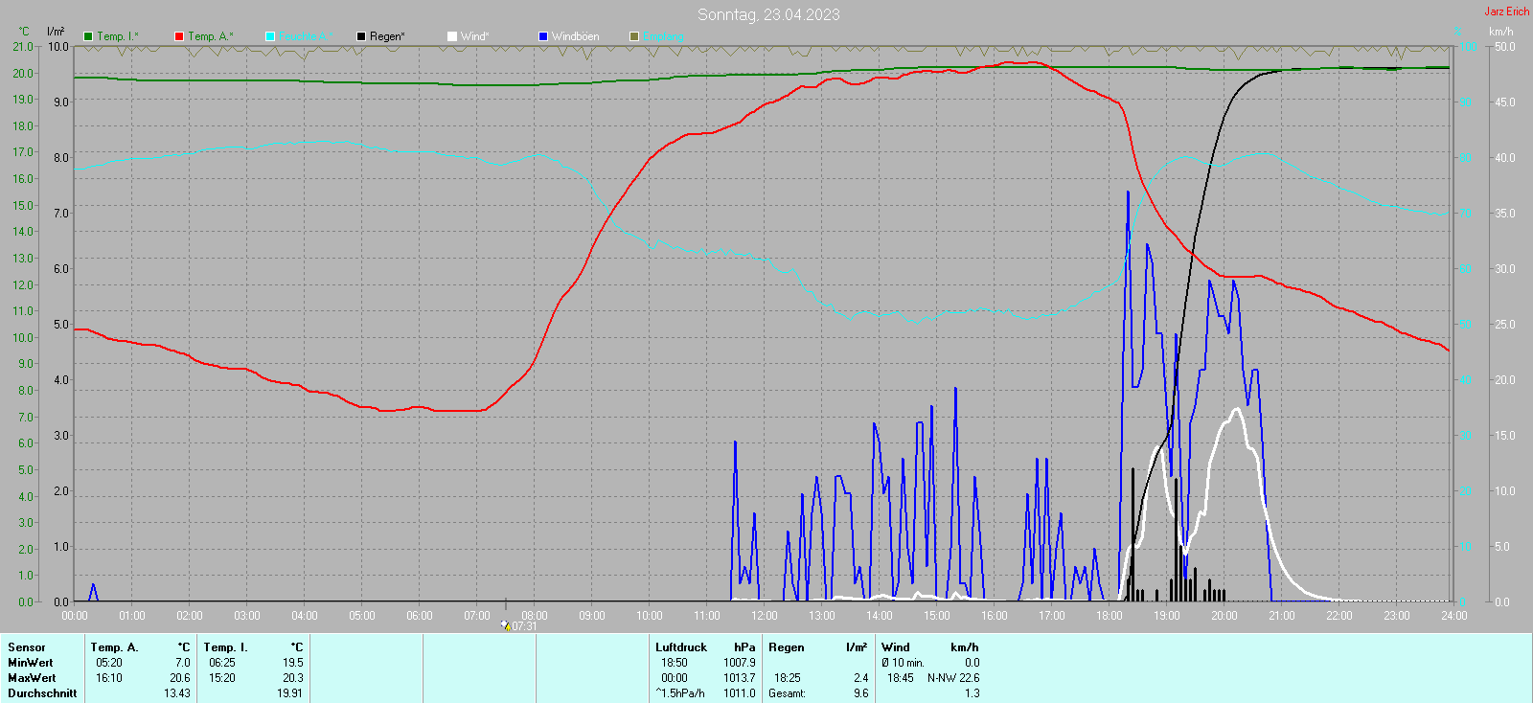Select the white Wind legend square

[x=452, y=36]
